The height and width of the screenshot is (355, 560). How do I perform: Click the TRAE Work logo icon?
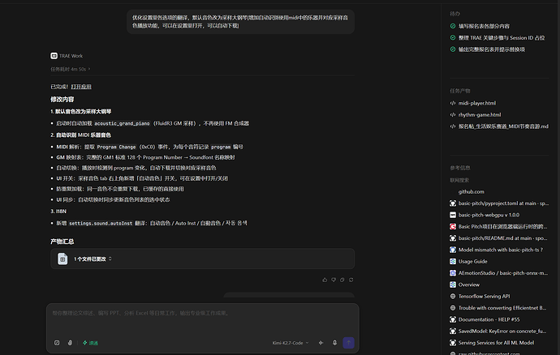pos(54,56)
